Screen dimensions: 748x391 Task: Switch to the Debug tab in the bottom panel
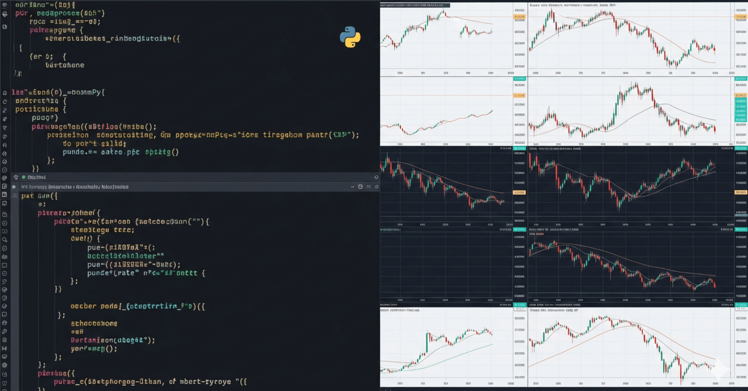37,177
